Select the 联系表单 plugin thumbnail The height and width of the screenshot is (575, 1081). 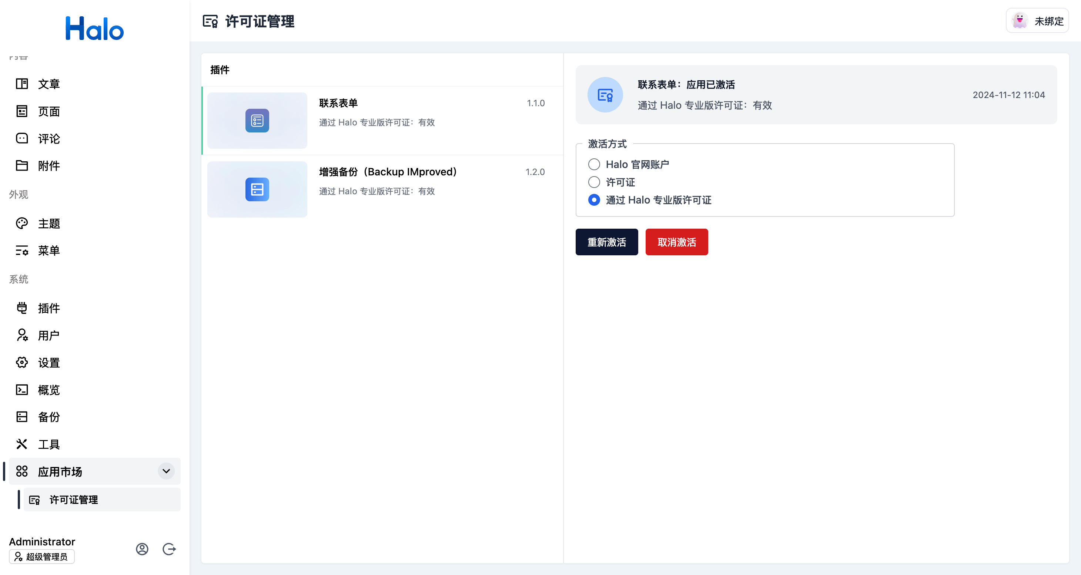(x=257, y=120)
